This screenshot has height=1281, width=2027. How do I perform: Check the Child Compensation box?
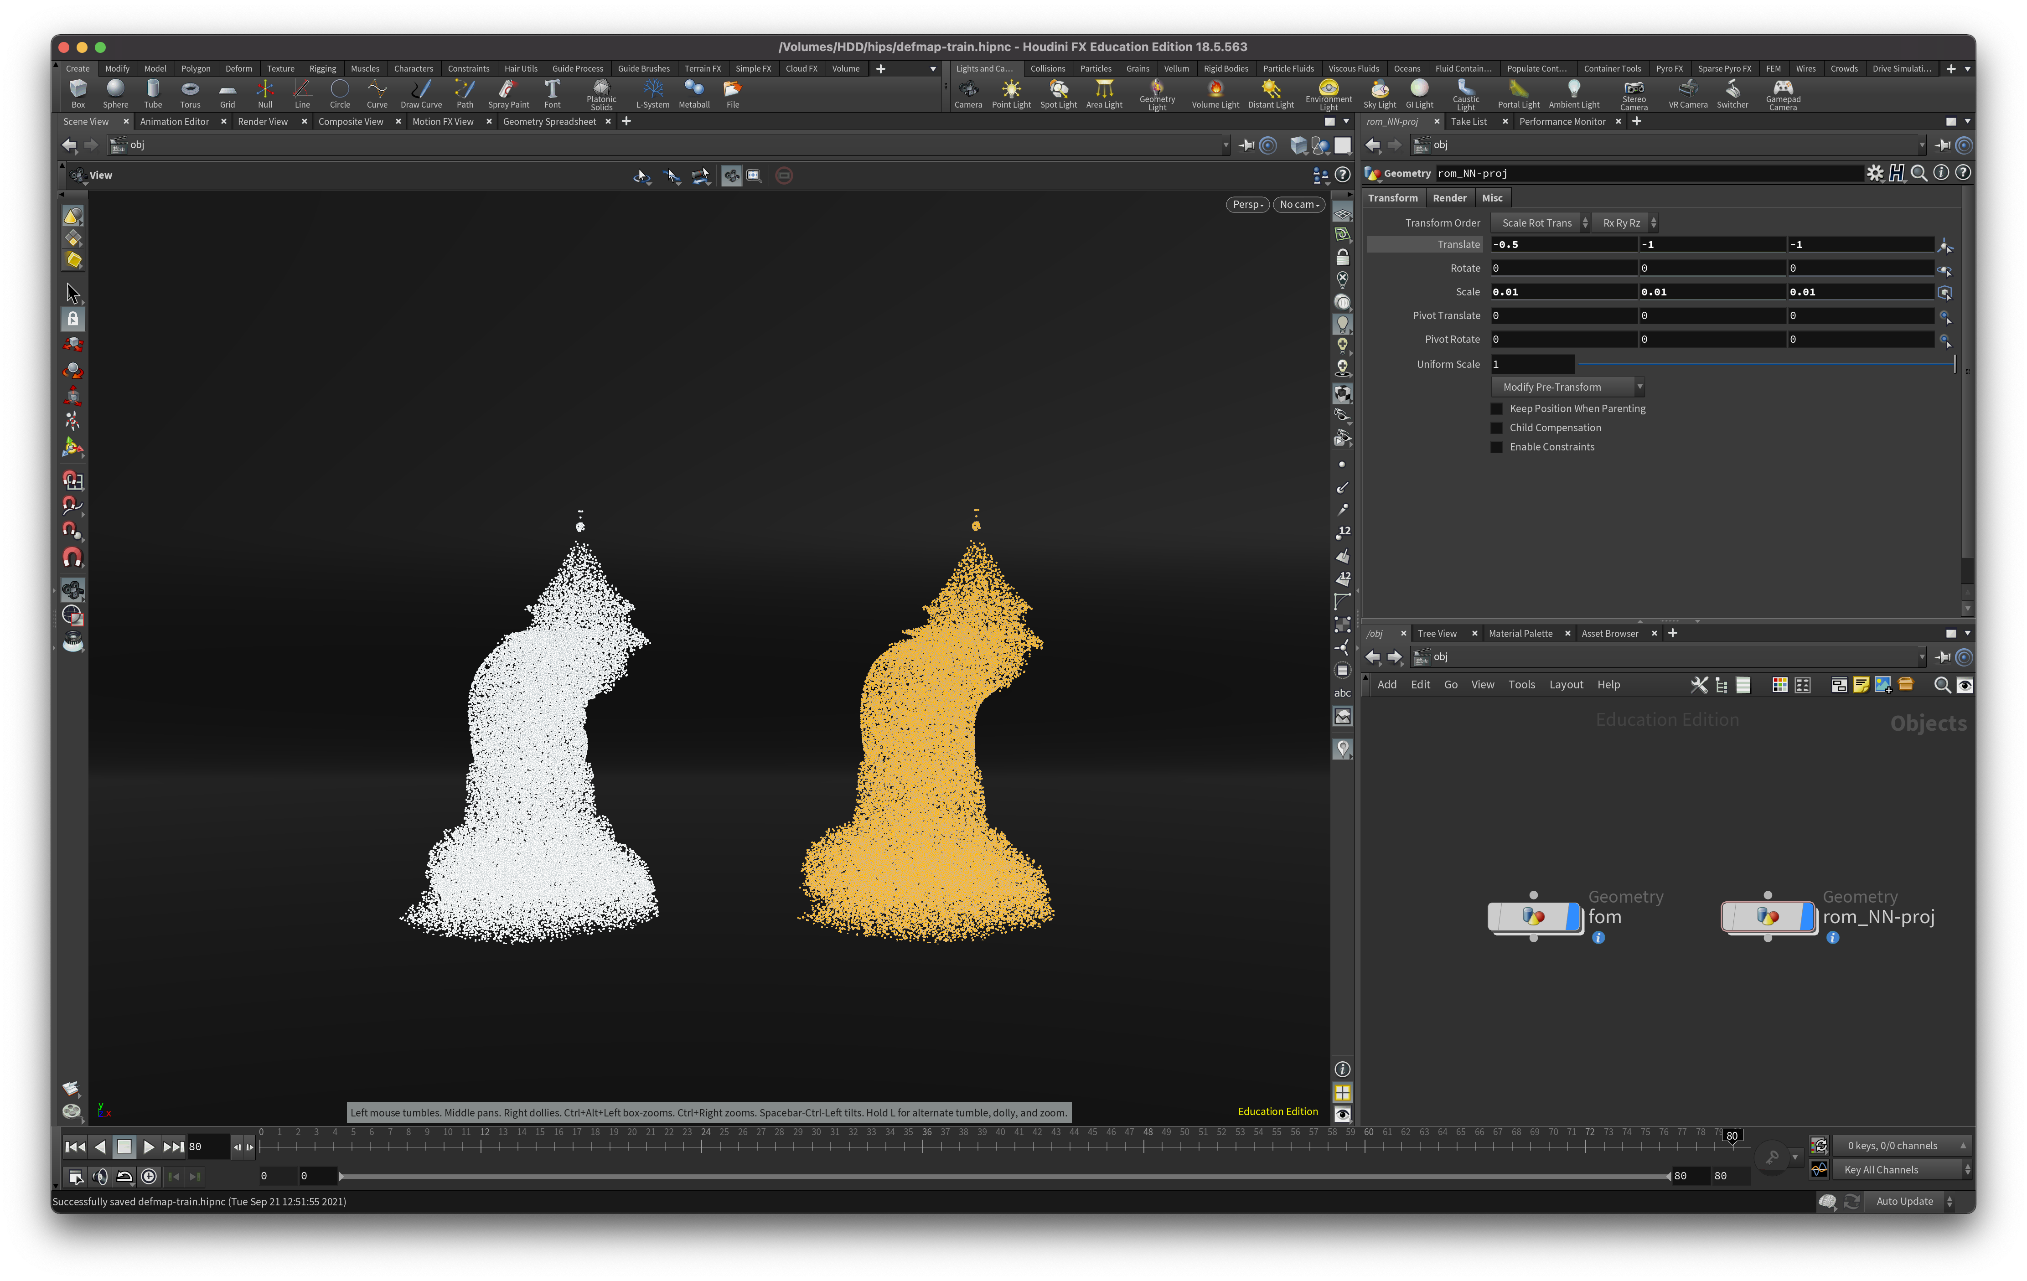(x=1496, y=429)
